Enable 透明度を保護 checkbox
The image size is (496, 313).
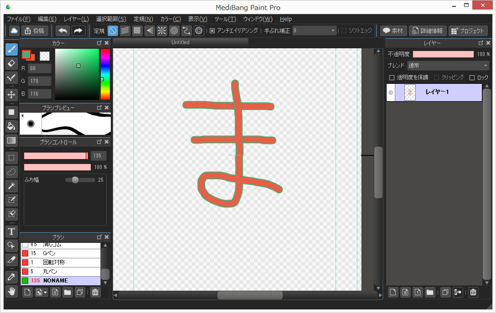point(392,77)
